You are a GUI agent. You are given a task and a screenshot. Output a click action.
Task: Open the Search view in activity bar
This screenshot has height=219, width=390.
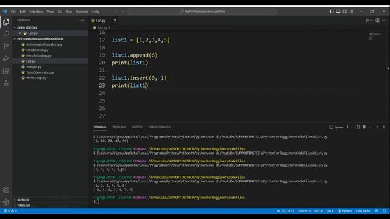6,34
